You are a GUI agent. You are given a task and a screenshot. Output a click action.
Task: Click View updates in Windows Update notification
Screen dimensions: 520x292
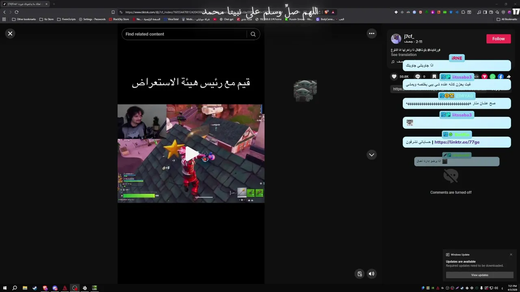click(480, 275)
